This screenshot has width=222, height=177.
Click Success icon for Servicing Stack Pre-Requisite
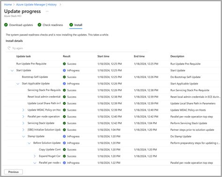(64, 90)
